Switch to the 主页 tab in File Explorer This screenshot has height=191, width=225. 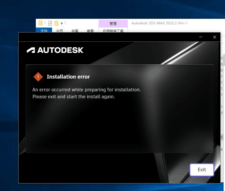[x=60, y=31]
